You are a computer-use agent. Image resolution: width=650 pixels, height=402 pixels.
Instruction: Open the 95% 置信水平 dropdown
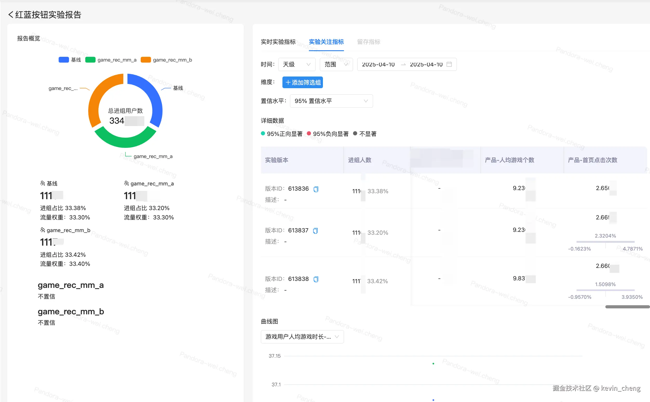coord(331,101)
